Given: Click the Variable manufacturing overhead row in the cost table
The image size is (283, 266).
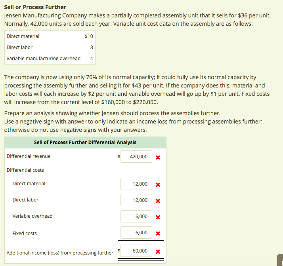Looking at the screenshot, I should [x=44, y=59].
